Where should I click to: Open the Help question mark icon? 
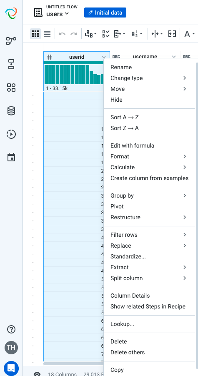coord(11,329)
